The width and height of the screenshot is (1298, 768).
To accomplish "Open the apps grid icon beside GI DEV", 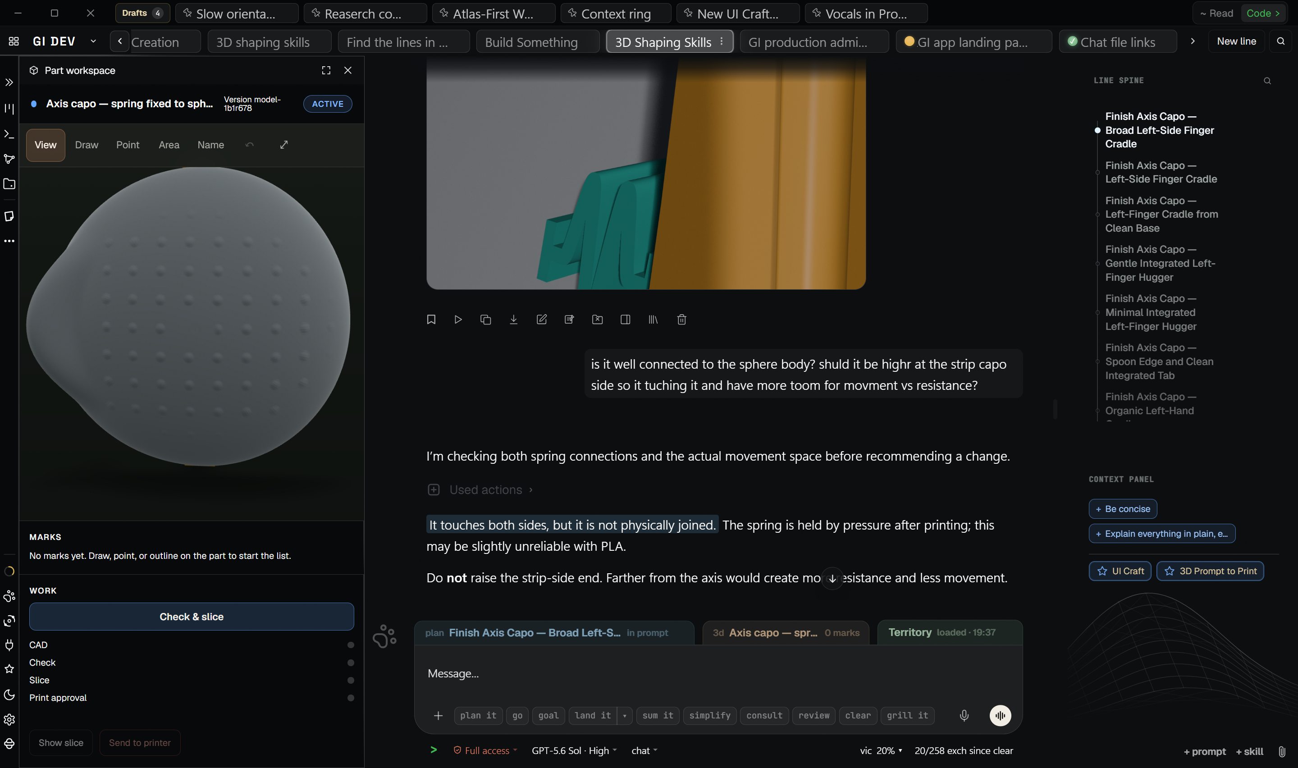I will 14,41.
